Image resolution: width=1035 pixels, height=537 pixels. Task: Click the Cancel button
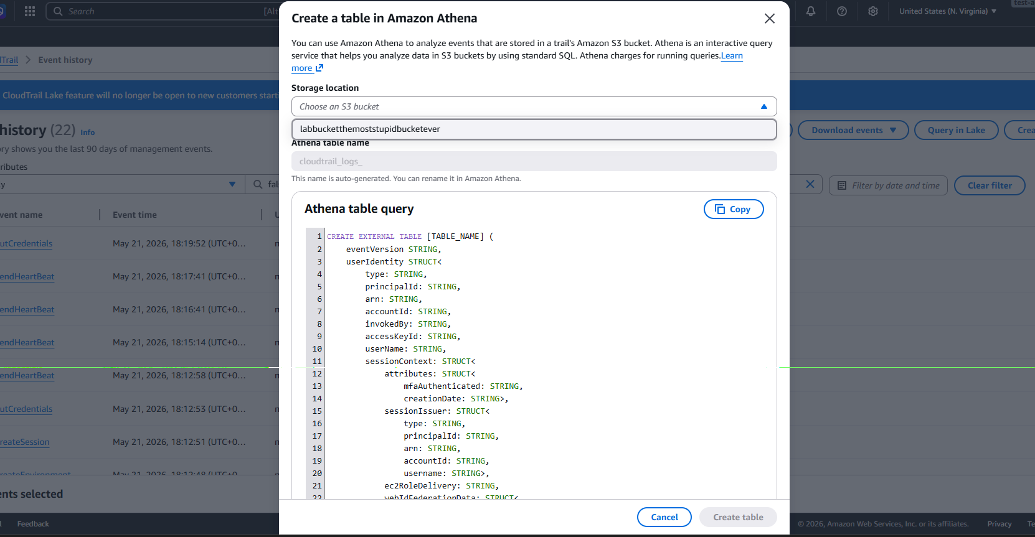(664, 517)
